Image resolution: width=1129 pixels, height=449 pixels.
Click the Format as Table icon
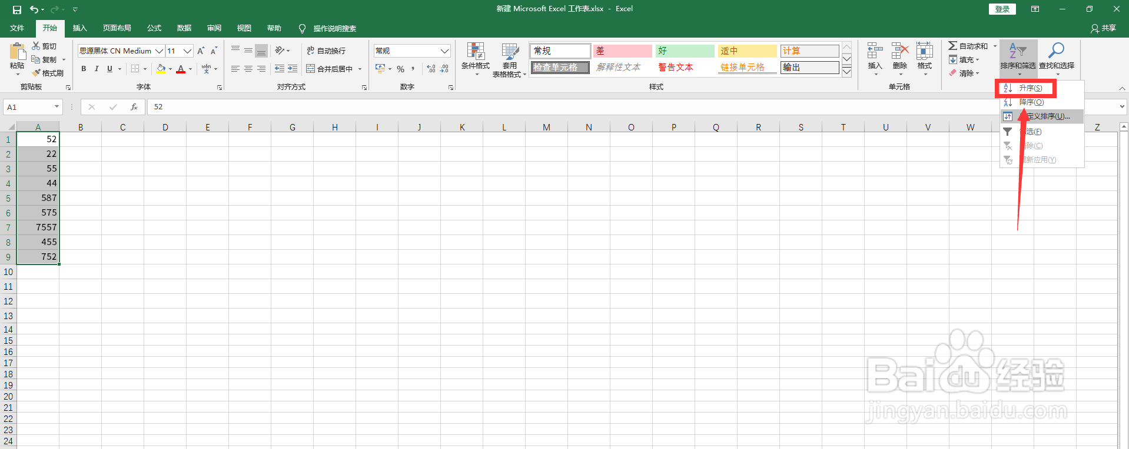[x=510, y=51]
